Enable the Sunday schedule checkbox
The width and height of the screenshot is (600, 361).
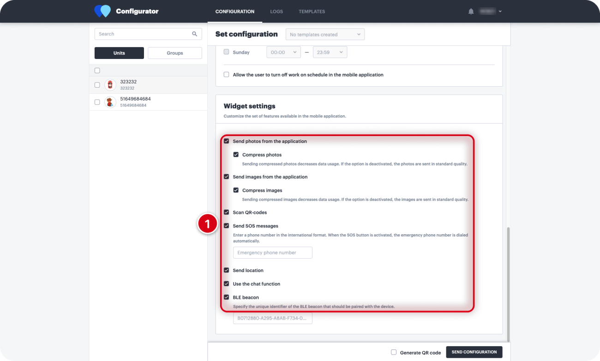[x=226, y=52]
